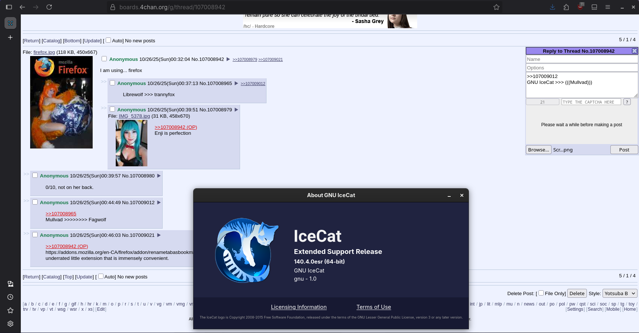Viewport: 639px width, 333px height.
Task: Open the Style dropdown showing Yotsuba B
Action: click(620, 293)
